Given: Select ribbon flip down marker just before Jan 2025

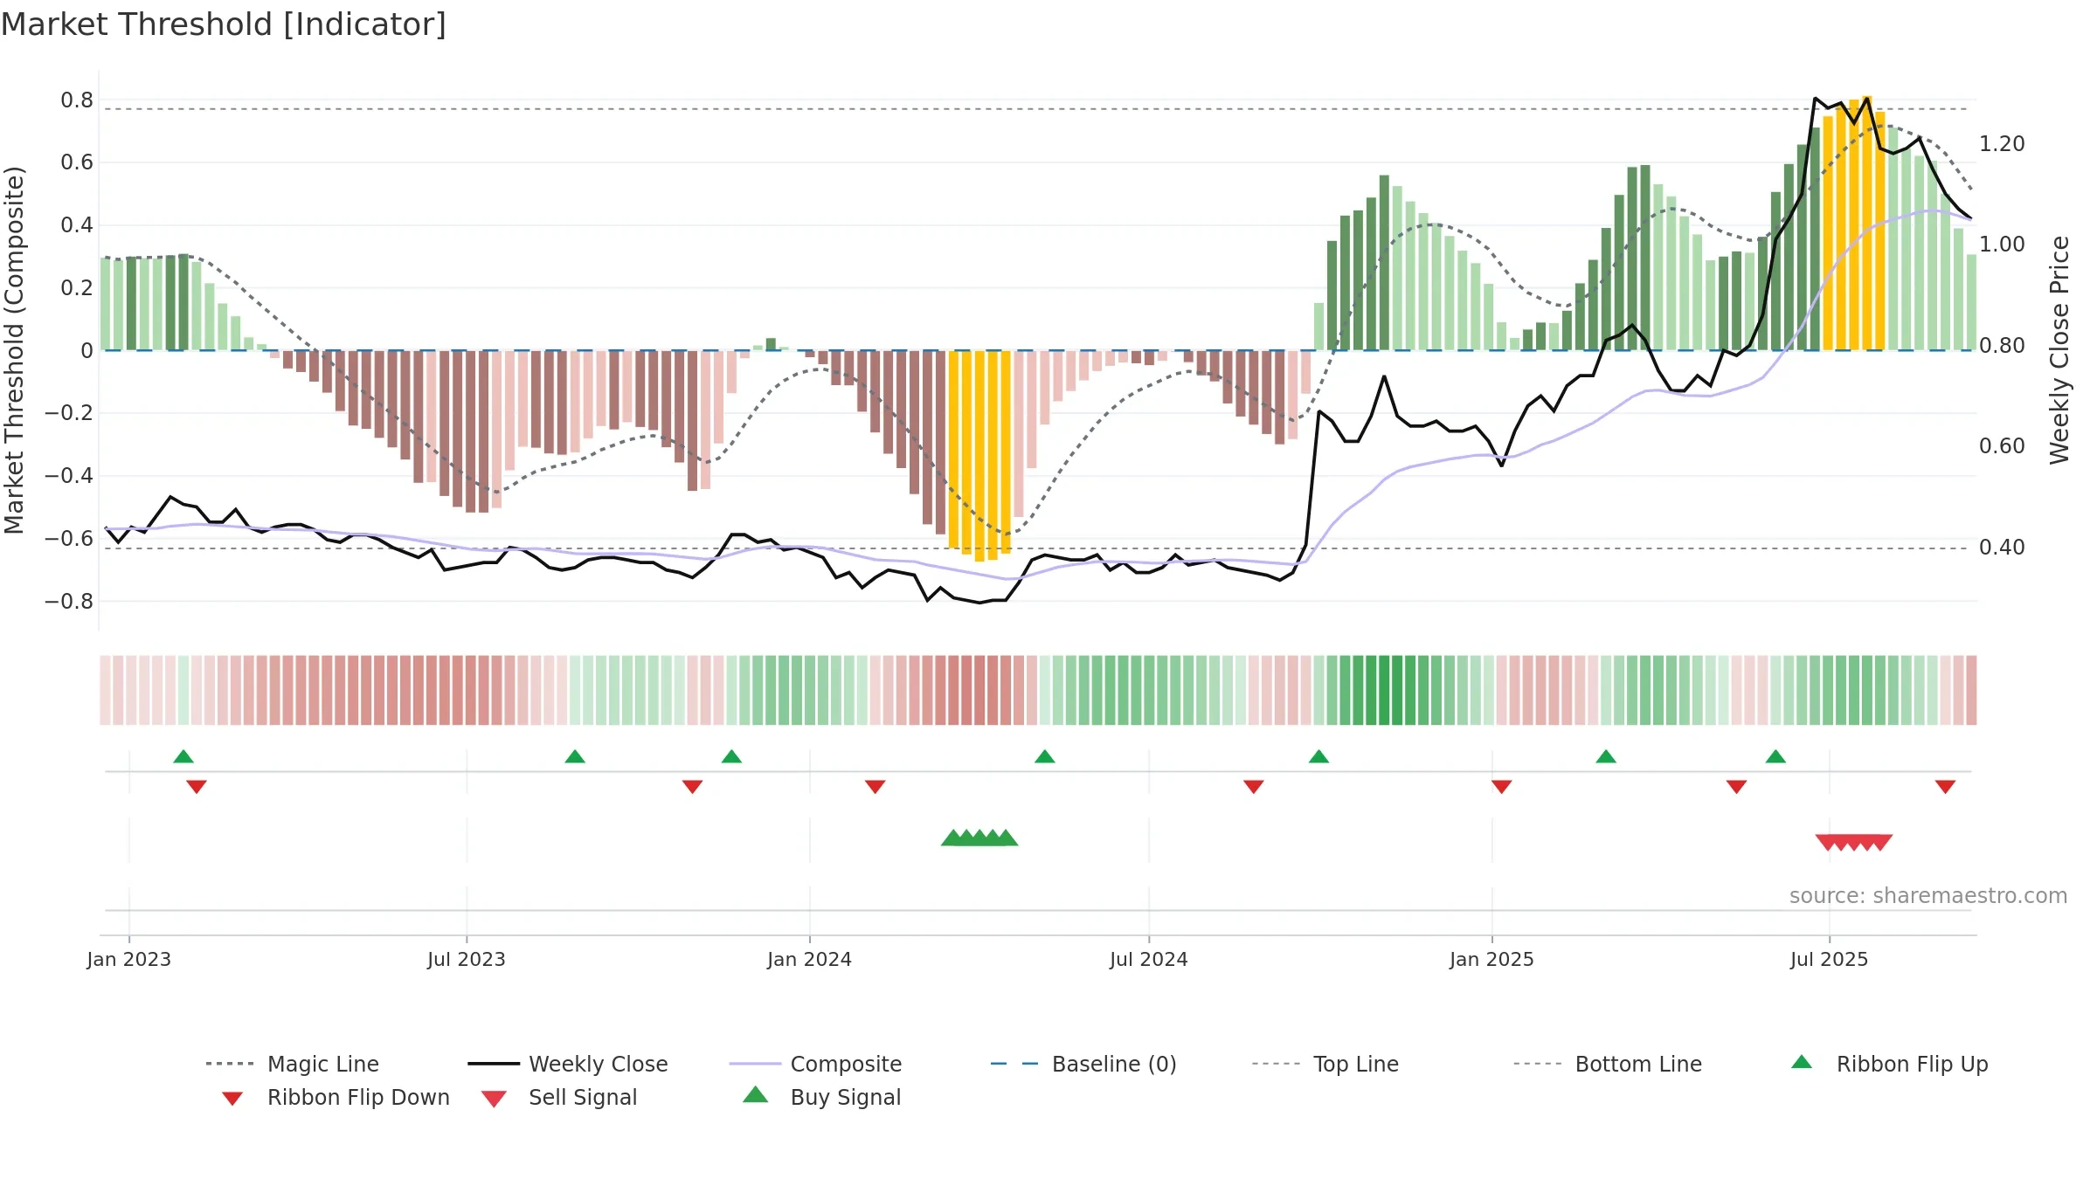Looking at the screenshot, I should pos(1502,787).
